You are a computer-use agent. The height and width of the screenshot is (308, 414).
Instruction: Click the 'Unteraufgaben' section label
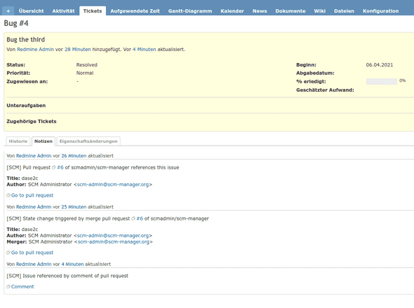click(26, 106)
